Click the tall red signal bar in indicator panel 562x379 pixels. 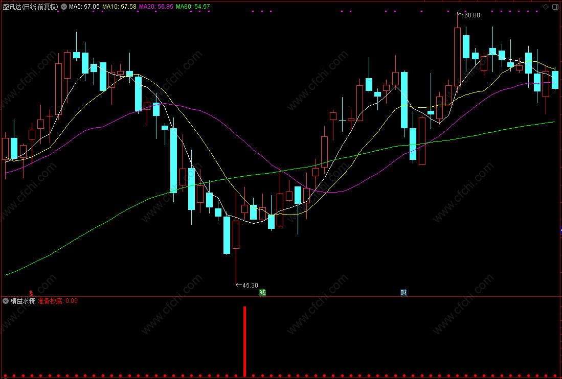(x=245, y=341)
